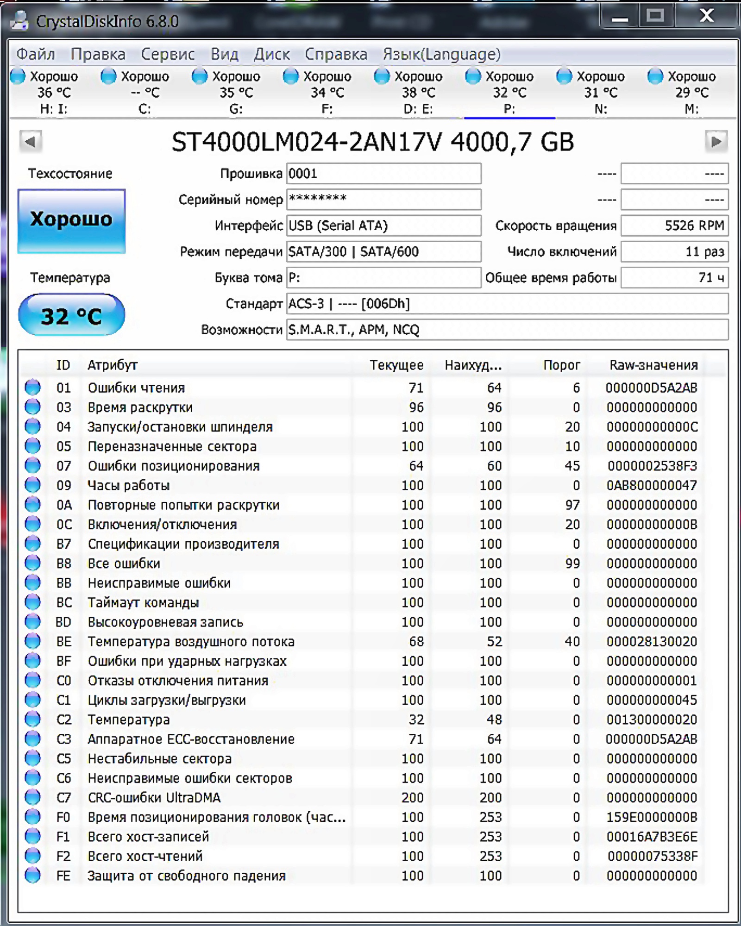Click status orb for Спецификации производителя
741x926 pixels.
pyautogui.click(x=32, y=543)
